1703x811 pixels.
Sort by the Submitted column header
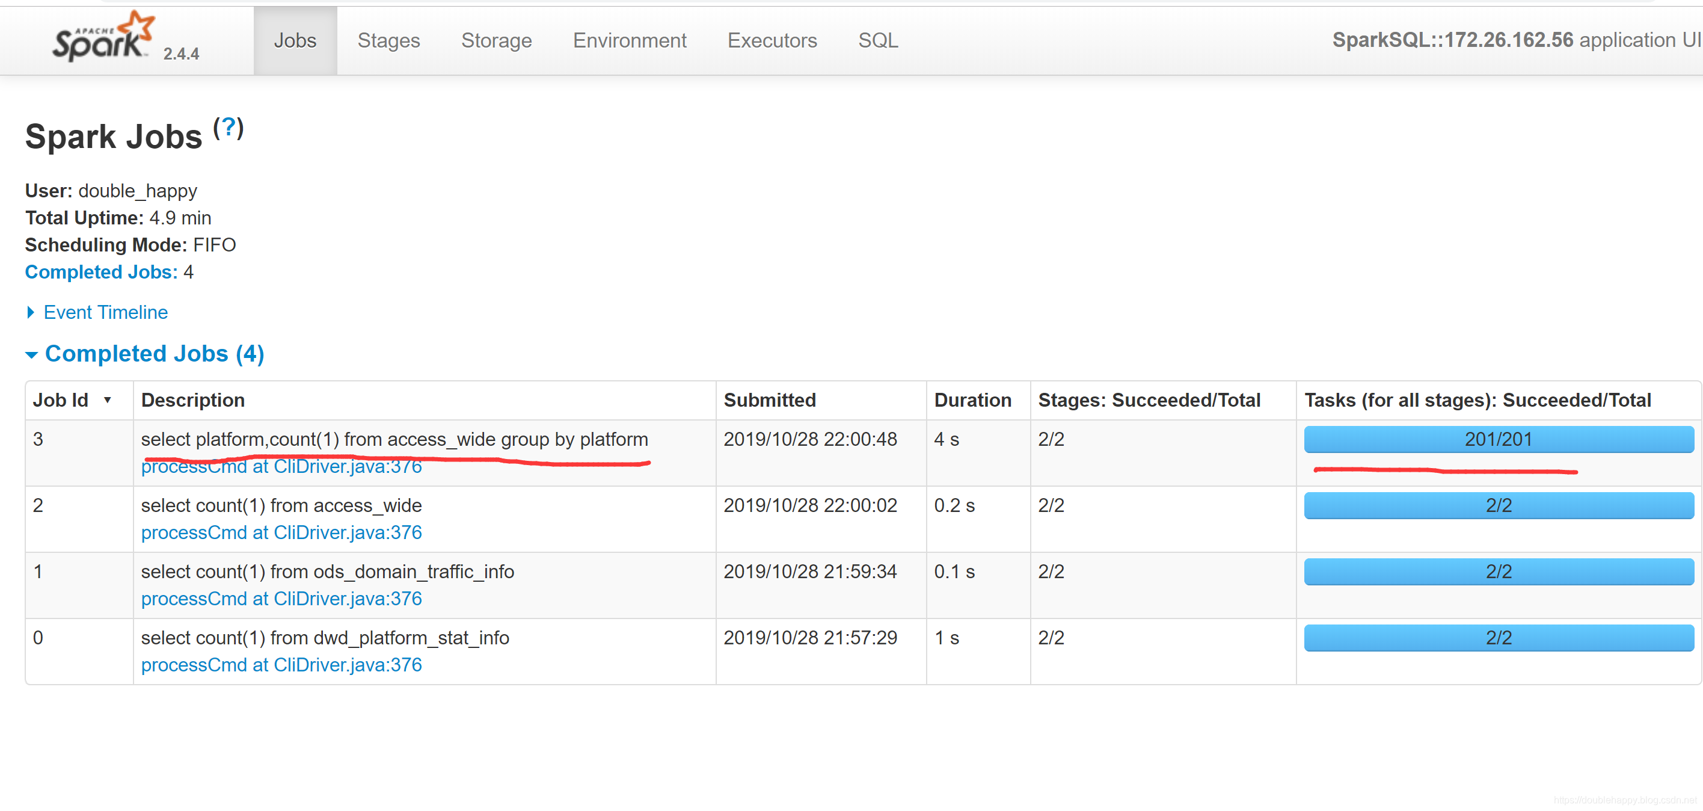pos(769,400)
